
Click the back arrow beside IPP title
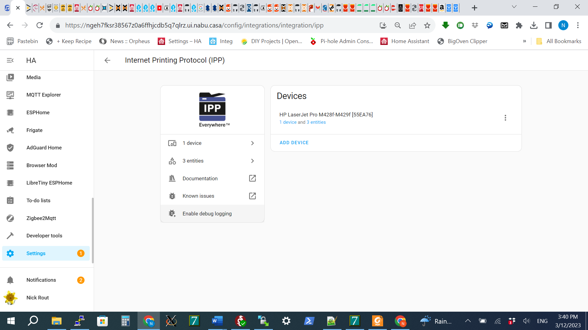click(107, 61)
